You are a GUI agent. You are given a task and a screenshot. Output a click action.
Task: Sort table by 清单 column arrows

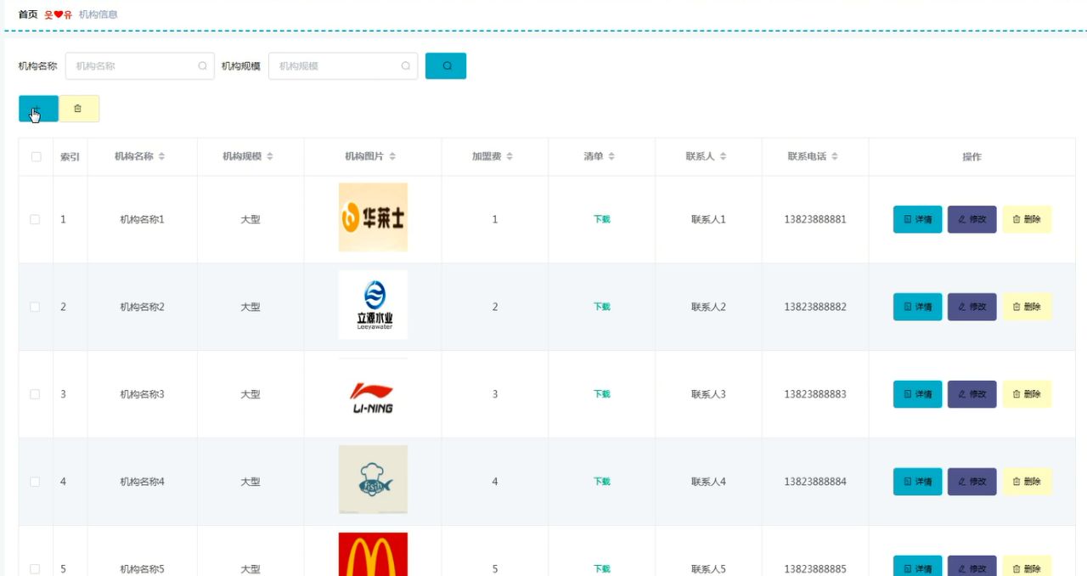611,157
